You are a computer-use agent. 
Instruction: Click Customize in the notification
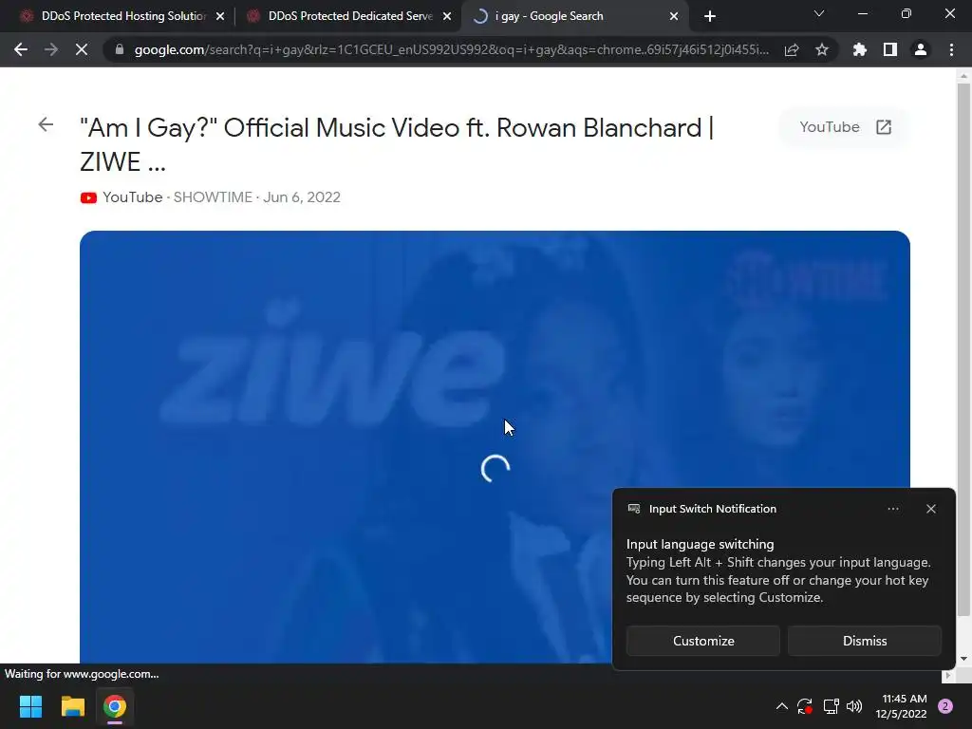pos(703,641)
